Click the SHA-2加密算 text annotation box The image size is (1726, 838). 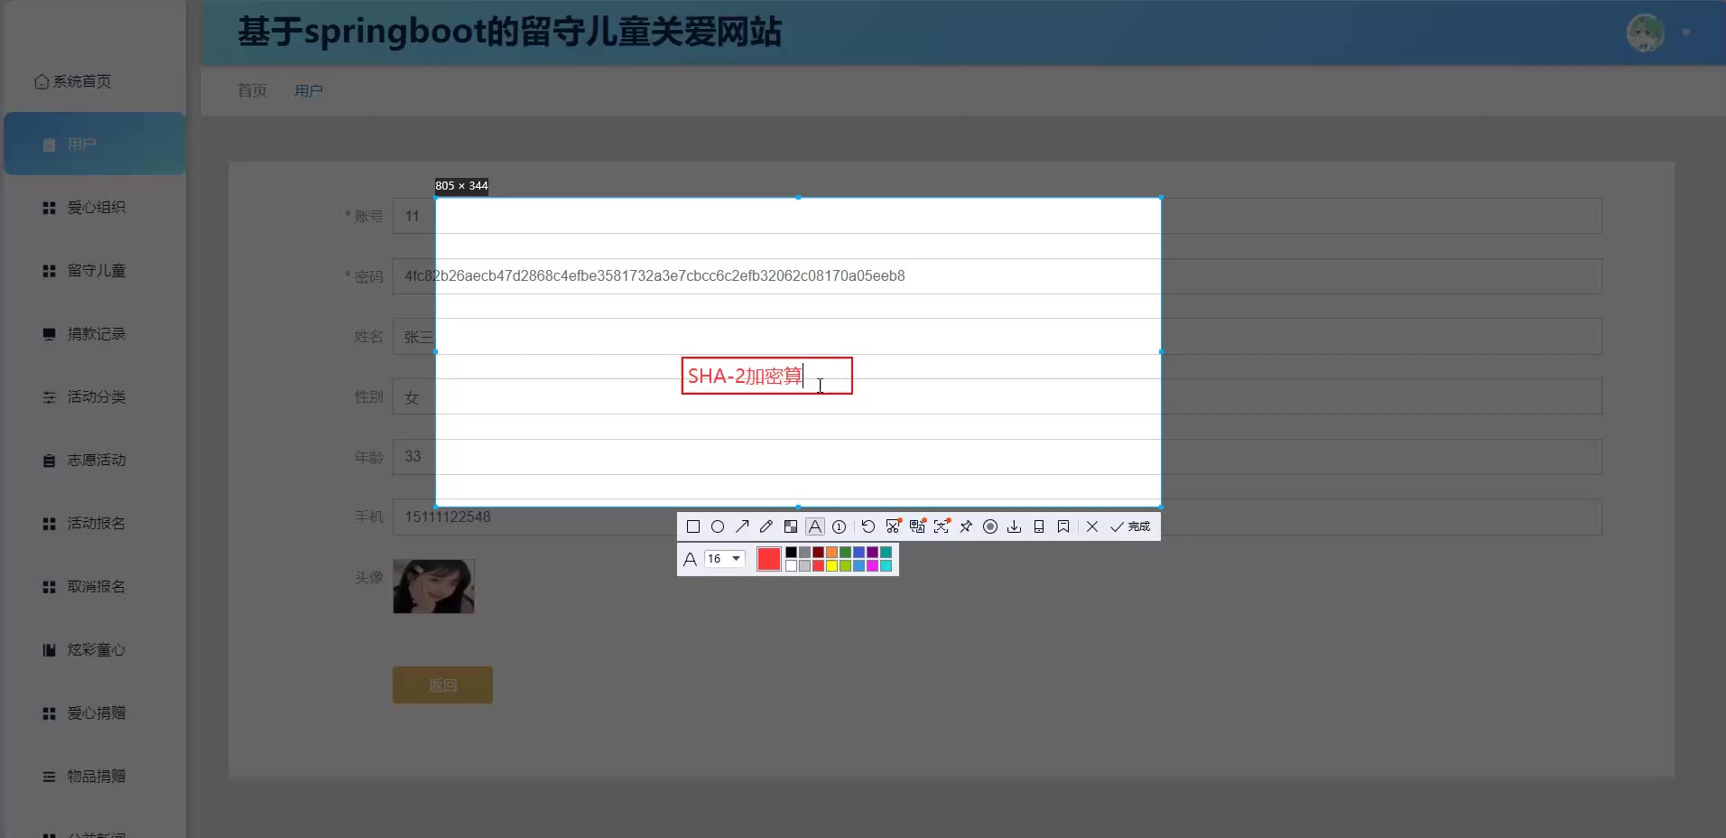click(766, 376)
